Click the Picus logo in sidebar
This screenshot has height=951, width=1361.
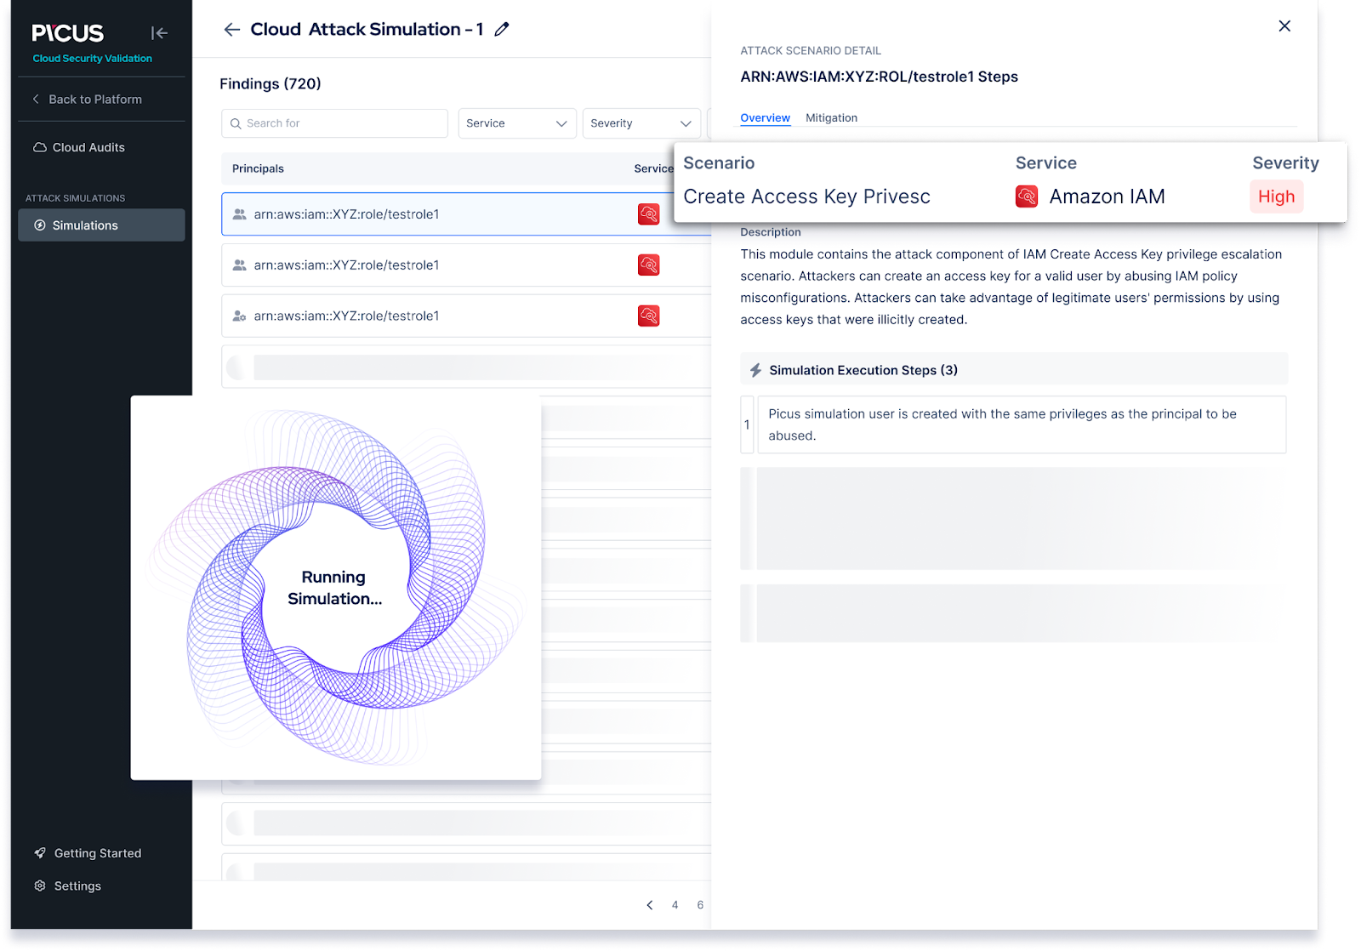pos(68,33)
